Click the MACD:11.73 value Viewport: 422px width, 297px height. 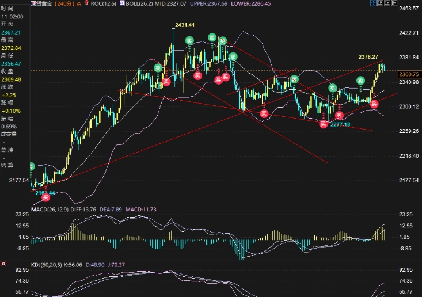(140, 210)
